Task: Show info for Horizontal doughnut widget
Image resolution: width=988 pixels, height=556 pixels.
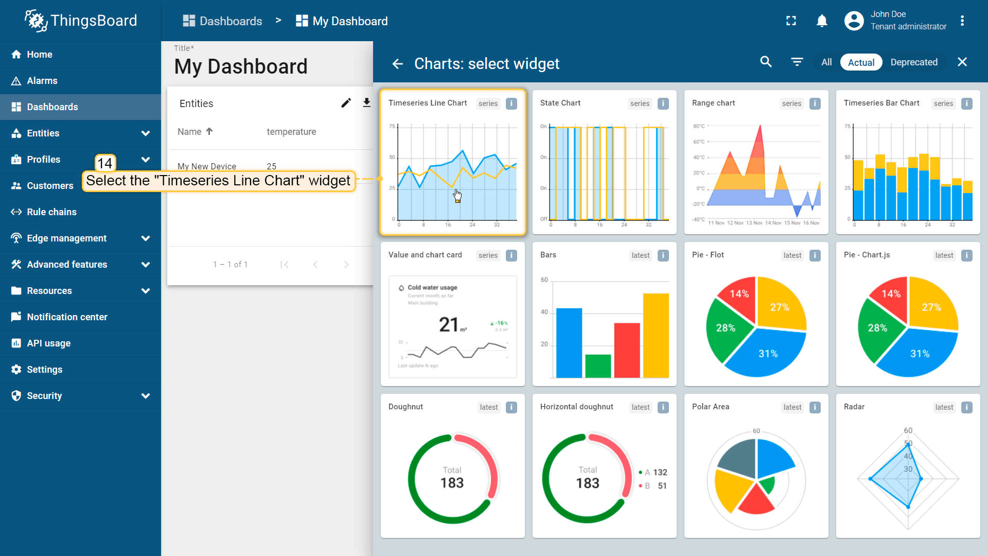Action: [x=663, y=407]
